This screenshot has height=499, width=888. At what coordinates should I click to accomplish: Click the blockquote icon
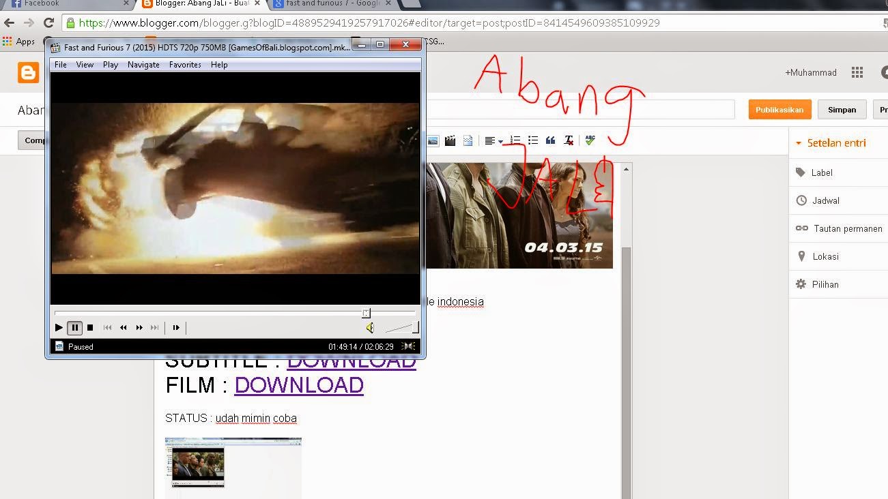(550, 140)
